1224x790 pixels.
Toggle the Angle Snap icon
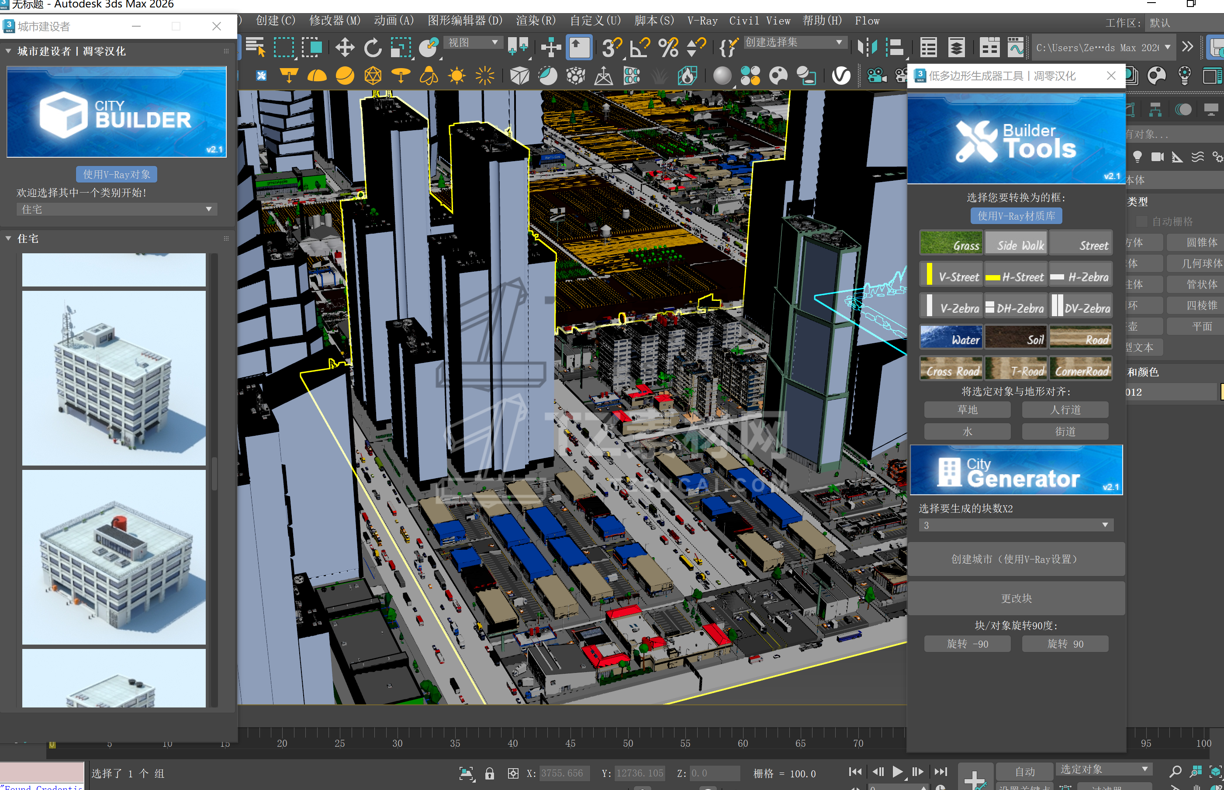coord(639,48)
